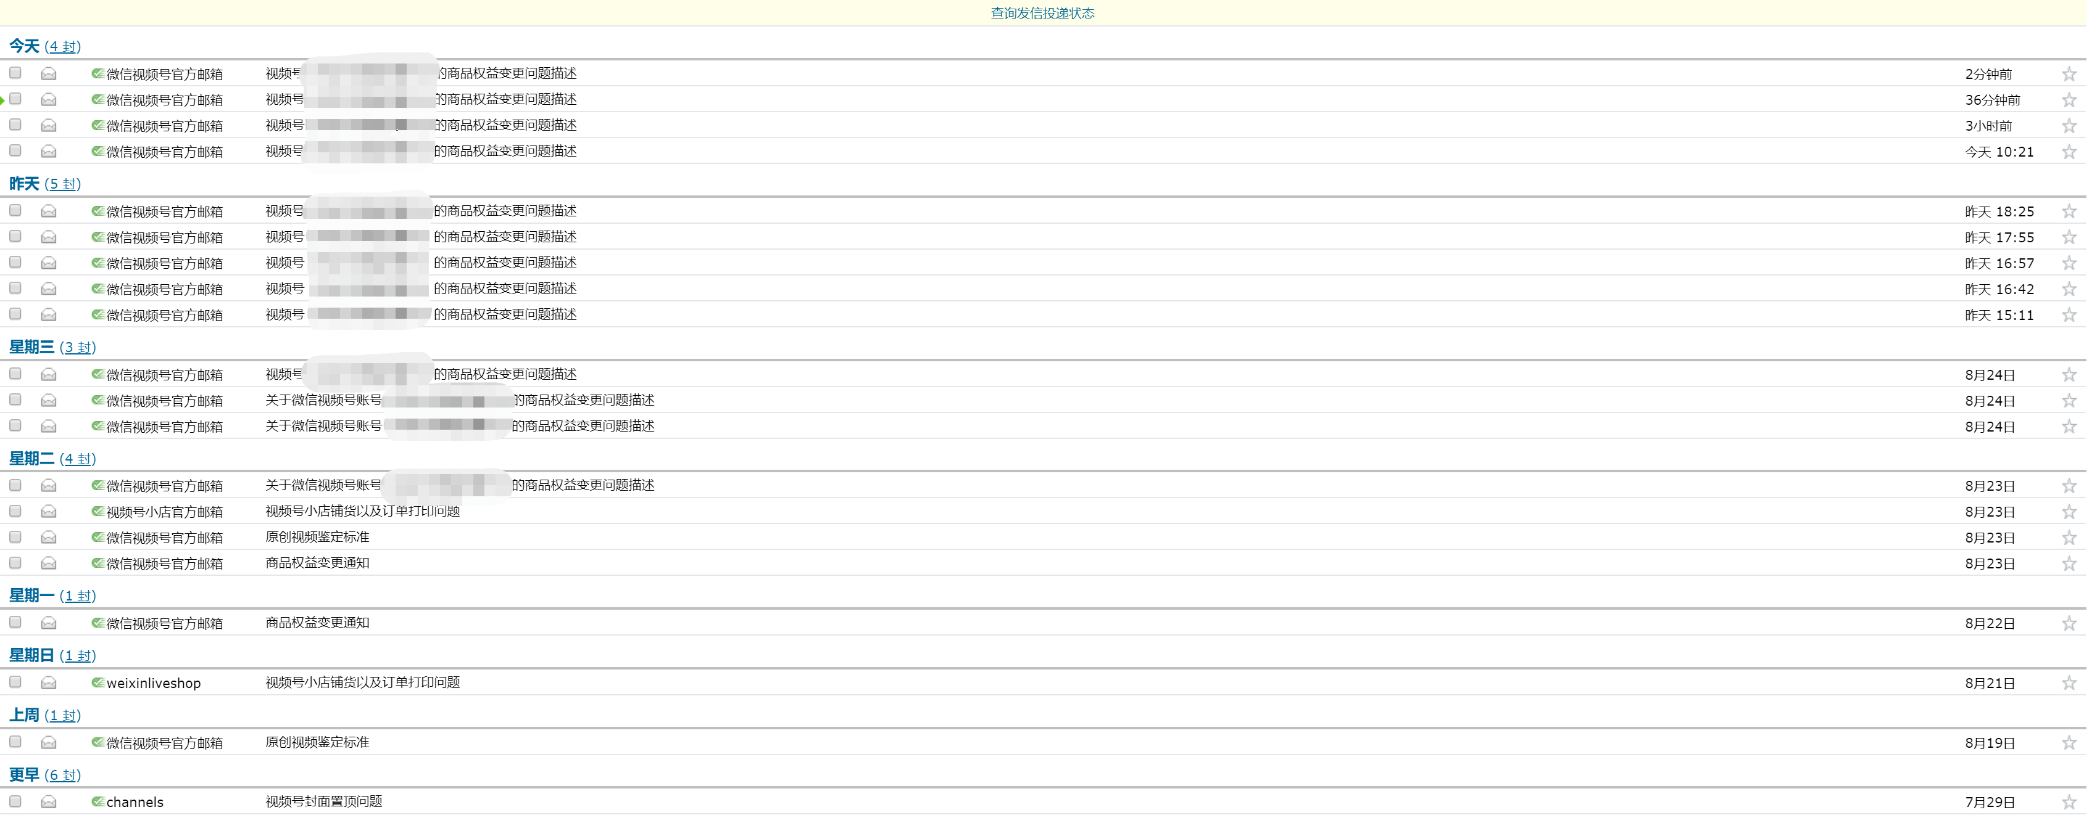Click envelope icon of 今天 10:21 email
Screen dimensions: 2092x815
49,152
